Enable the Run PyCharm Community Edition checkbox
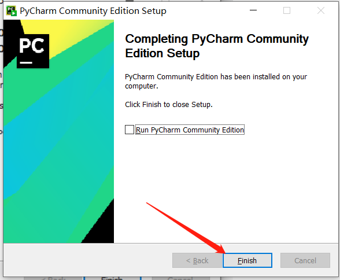The height and width of the screenshot is (280, 340). (x=130, y=130)
